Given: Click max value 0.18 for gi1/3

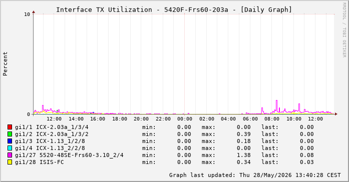Looking at the screenshot, I should coord(244,141).
